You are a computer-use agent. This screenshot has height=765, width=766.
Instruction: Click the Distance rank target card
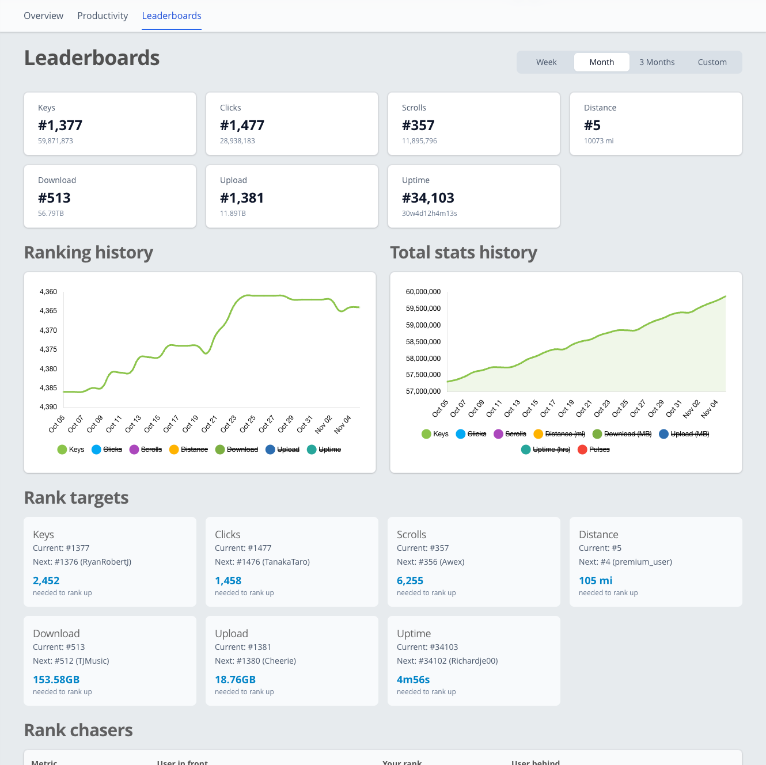click(x=655, y=562)
